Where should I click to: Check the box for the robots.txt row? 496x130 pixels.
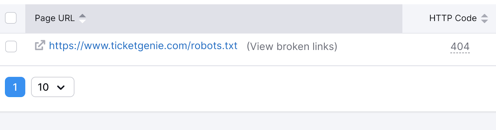(x=11, y=47)
